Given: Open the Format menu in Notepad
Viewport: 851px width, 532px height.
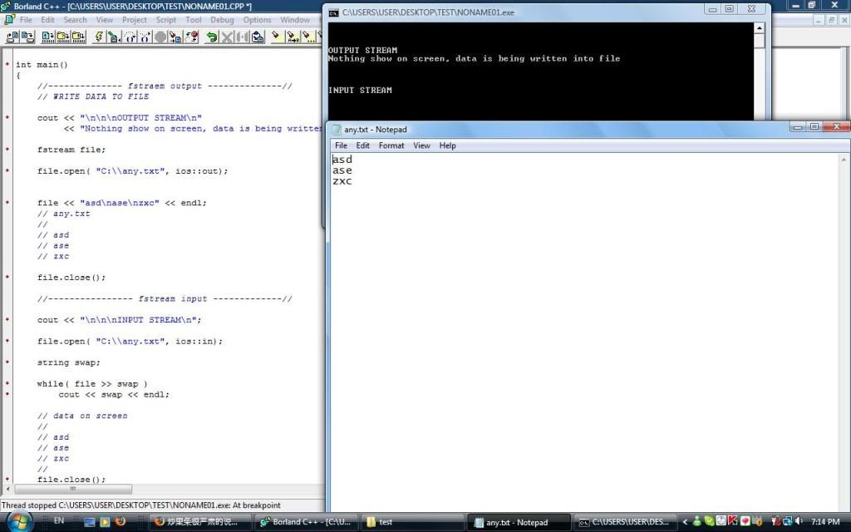Looking at the screenshot, I should coord(391,145).
